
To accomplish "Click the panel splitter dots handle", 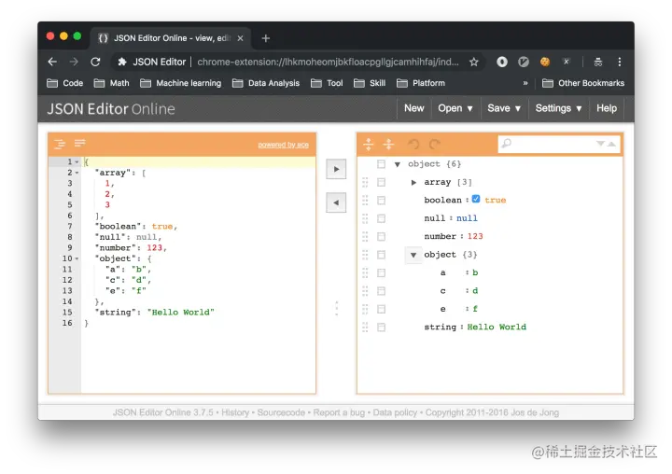I will pyautogui.click(x=336, y=309).
